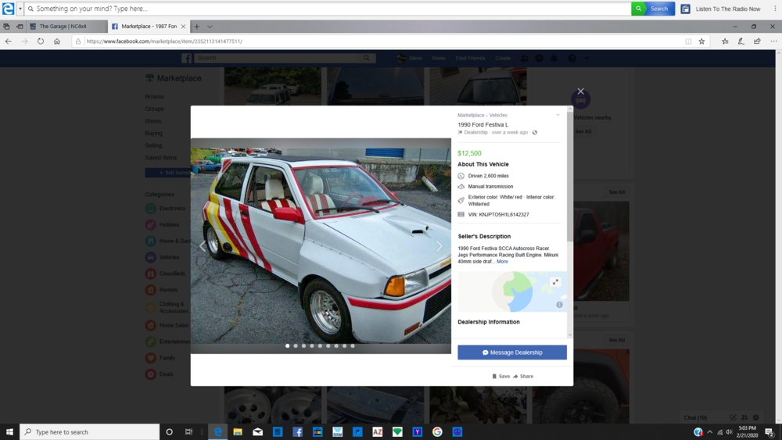
Task: Open listing options chevron in panel header
Action: coord(558,115)
